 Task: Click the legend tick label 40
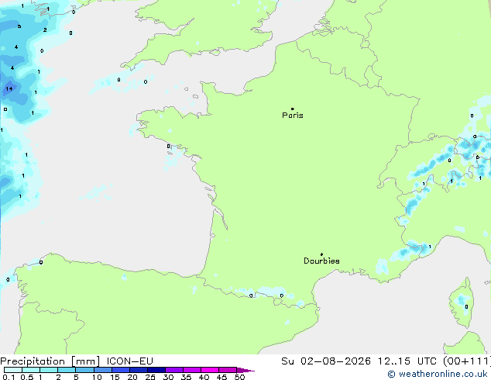point(204,377)
